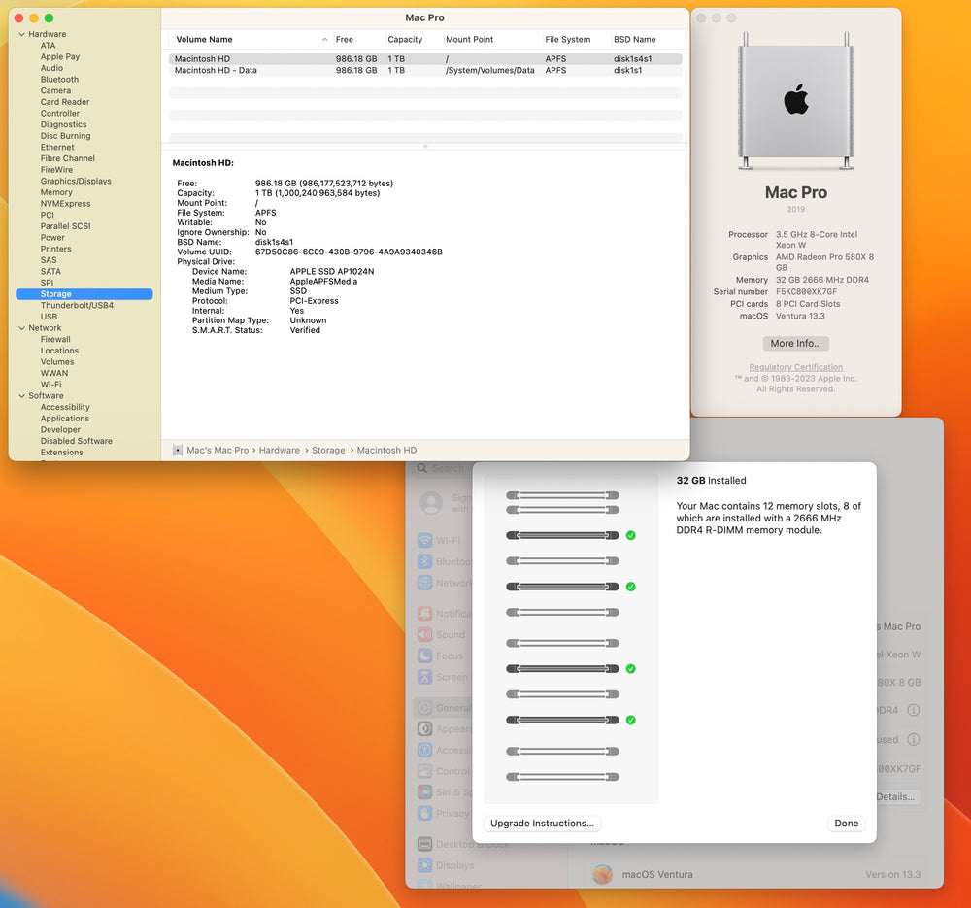This screenshot has height=908, width=971.
Task: Click the Wi-Fi icon in Settings sidebar
Action: pyautogui.click(x=425, y=541)
